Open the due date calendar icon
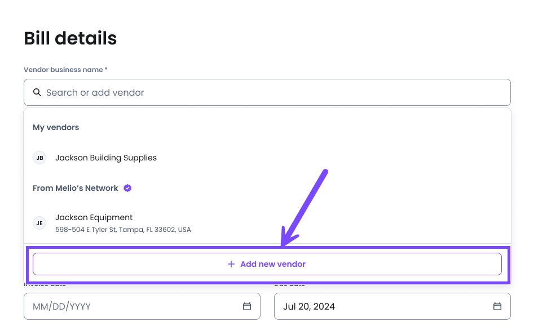The width and height of the screenshot is (538, 331). tap(497, 306)
